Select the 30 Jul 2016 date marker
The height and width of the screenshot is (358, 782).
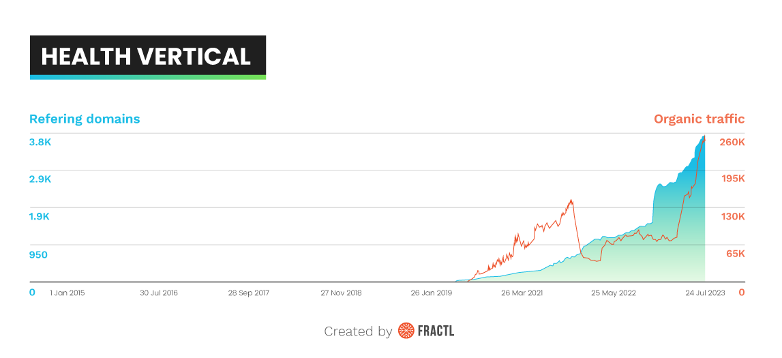pos(159,293)
